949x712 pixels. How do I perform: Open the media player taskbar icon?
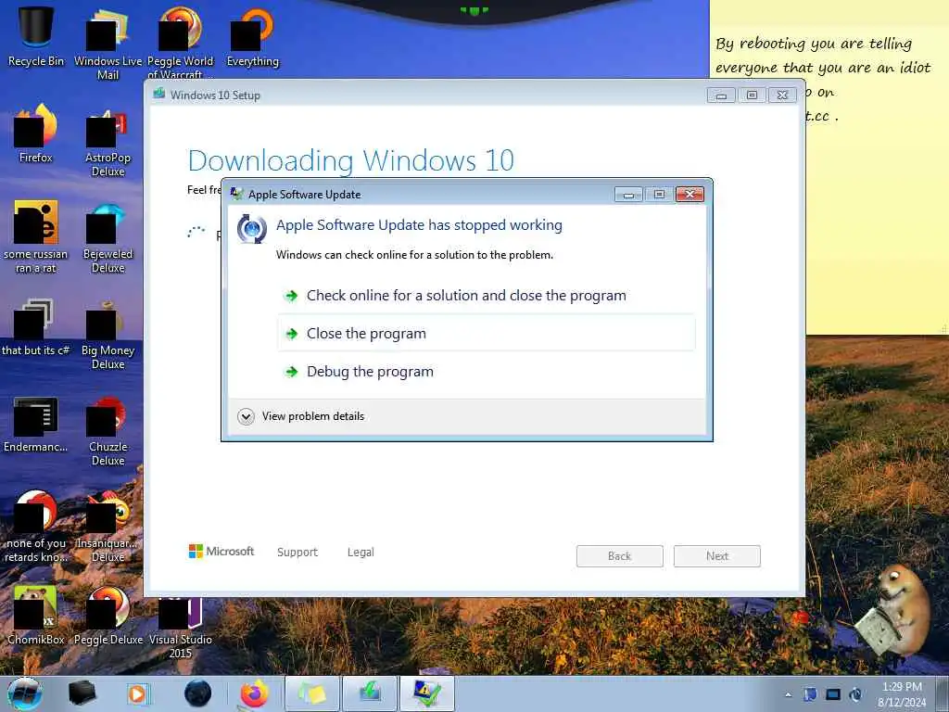pos(138,693)
